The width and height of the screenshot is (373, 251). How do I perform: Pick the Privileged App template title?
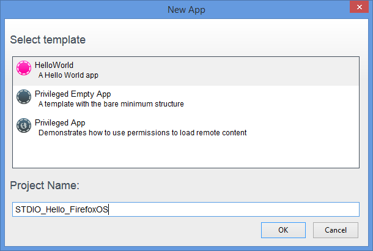point(60,123)
